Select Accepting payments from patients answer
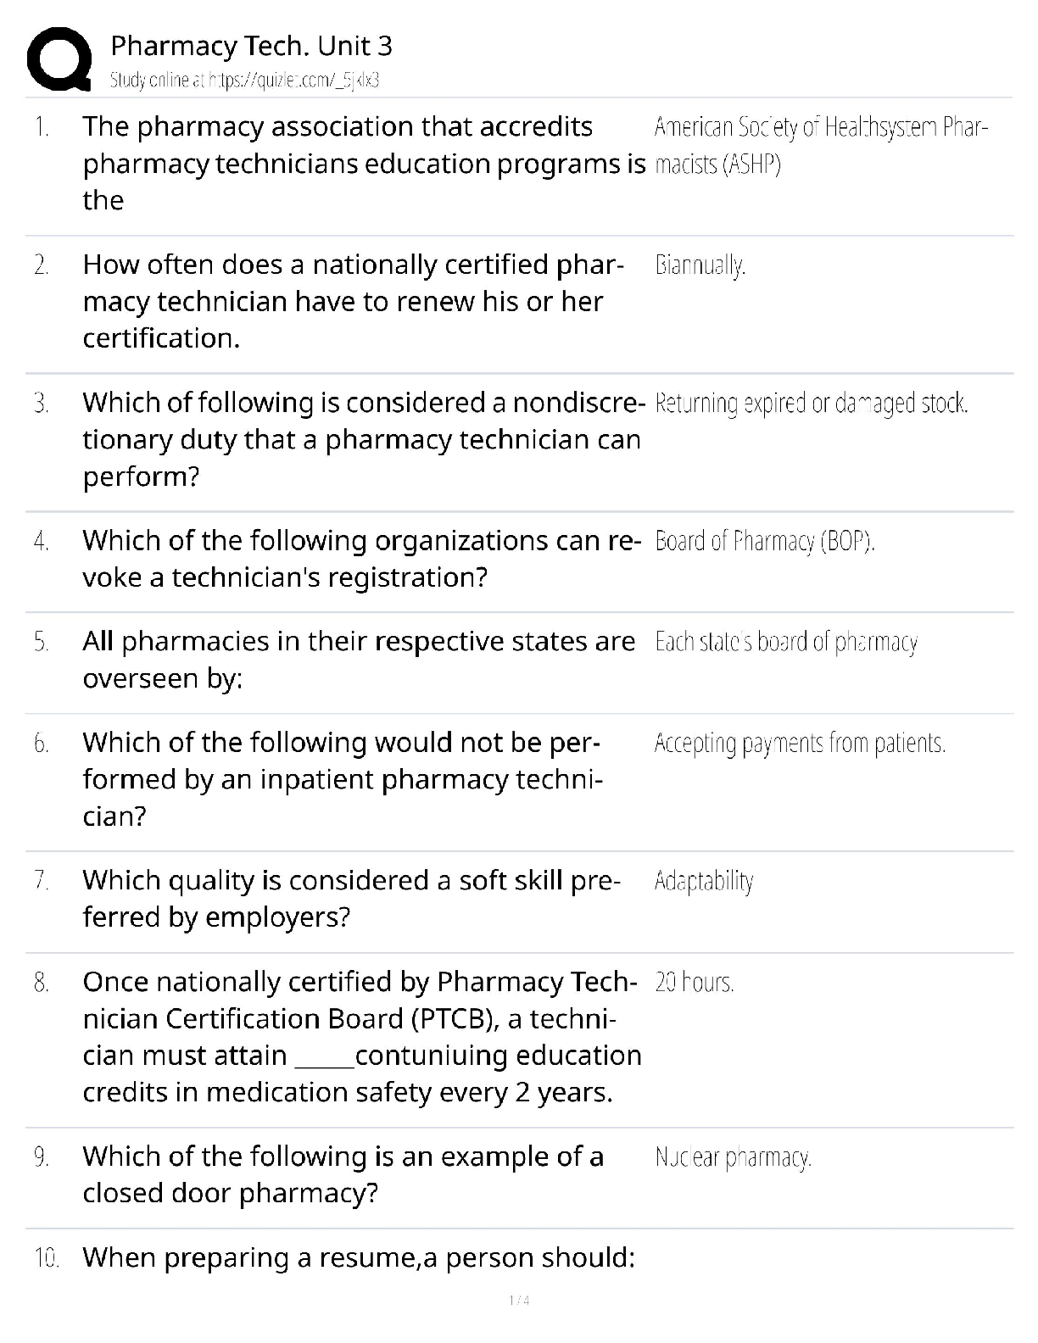 coord(800,744)
